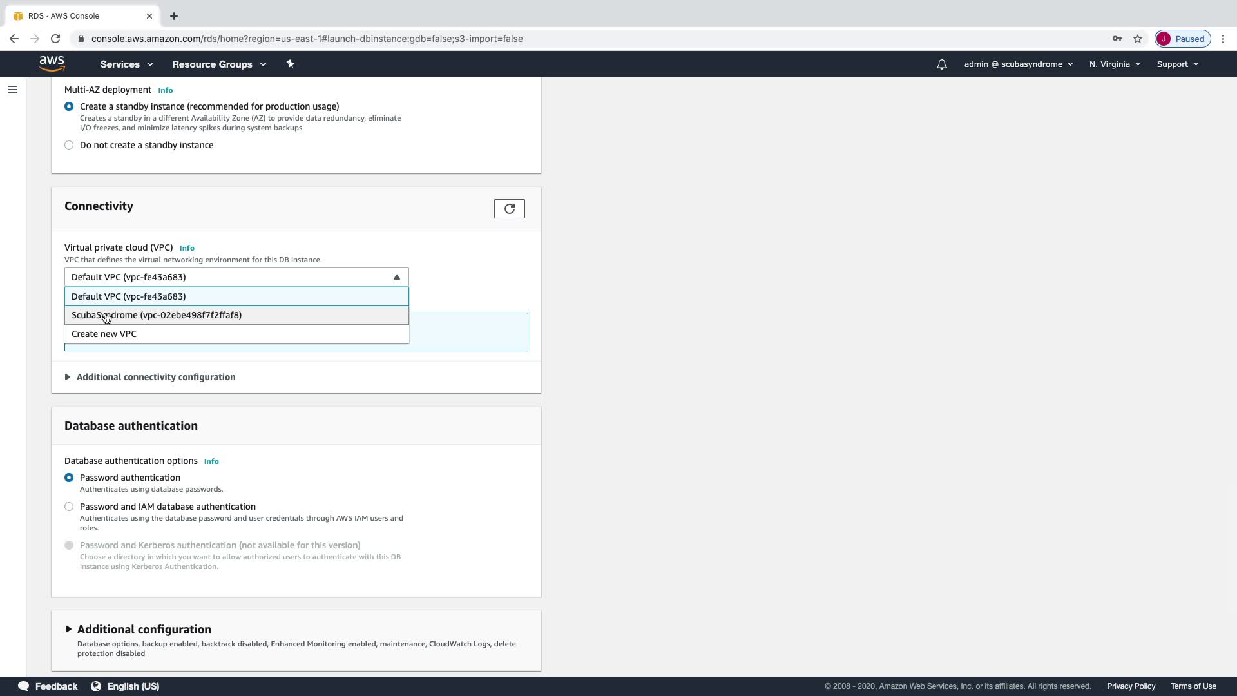Screen dimensions: 1237x696
Task: Select Create a standby instance option
Action: pos(69,106)
